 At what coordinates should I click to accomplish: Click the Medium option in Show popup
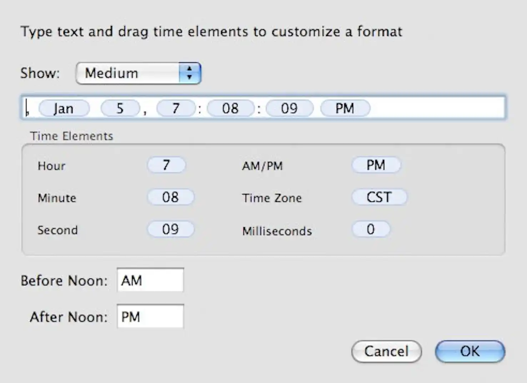tap(111, 73)
